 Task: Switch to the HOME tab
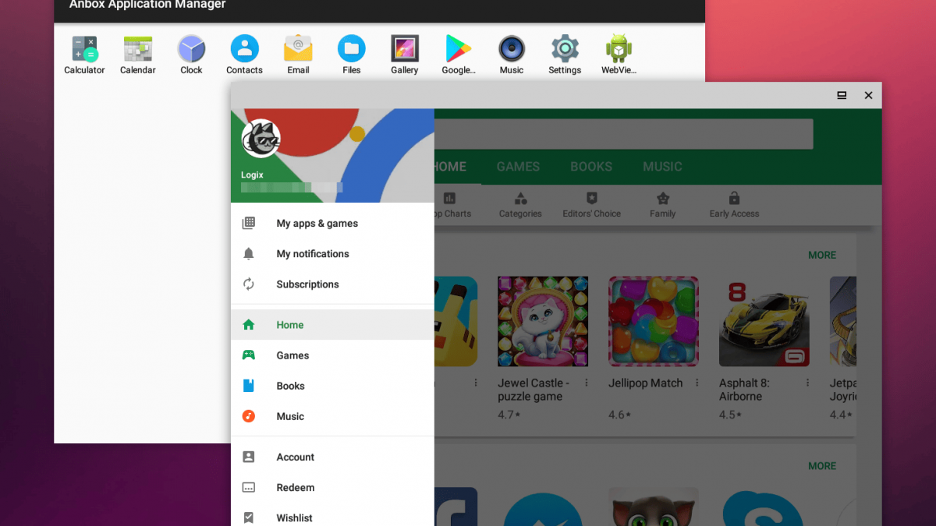pos(450,167)
